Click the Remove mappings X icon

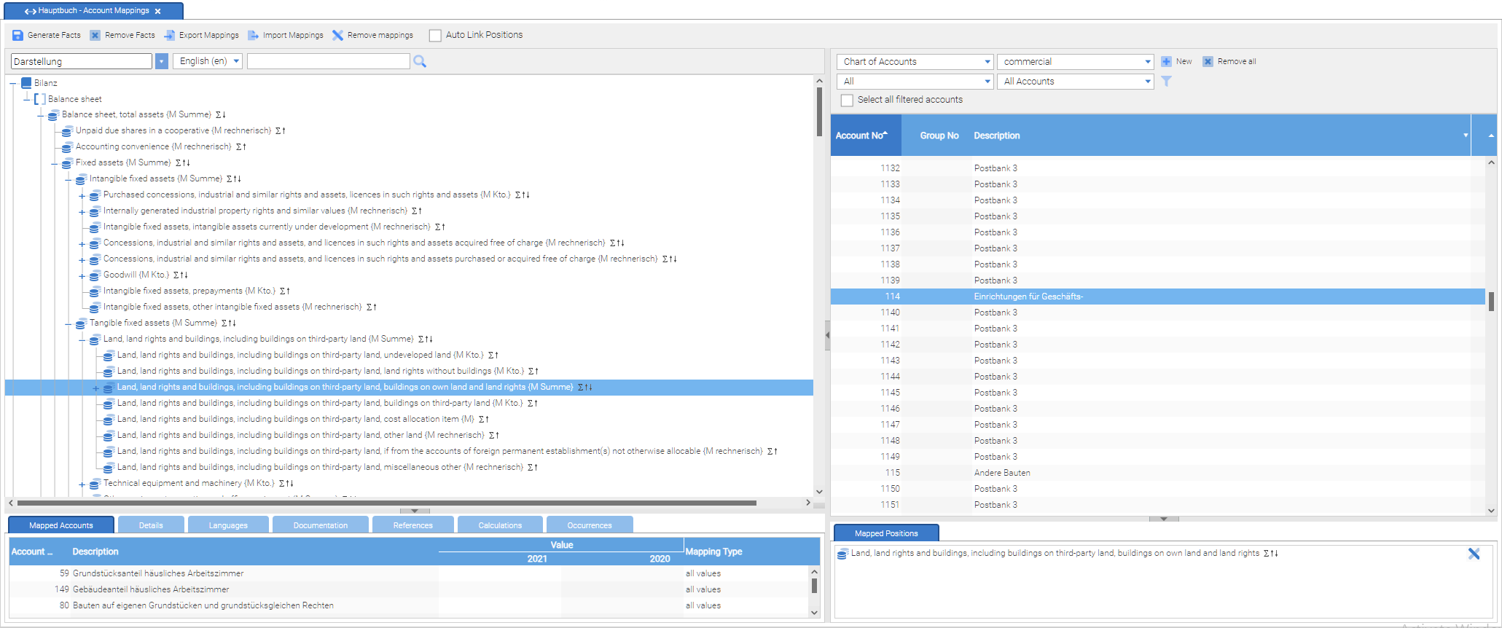pos(337,35)
